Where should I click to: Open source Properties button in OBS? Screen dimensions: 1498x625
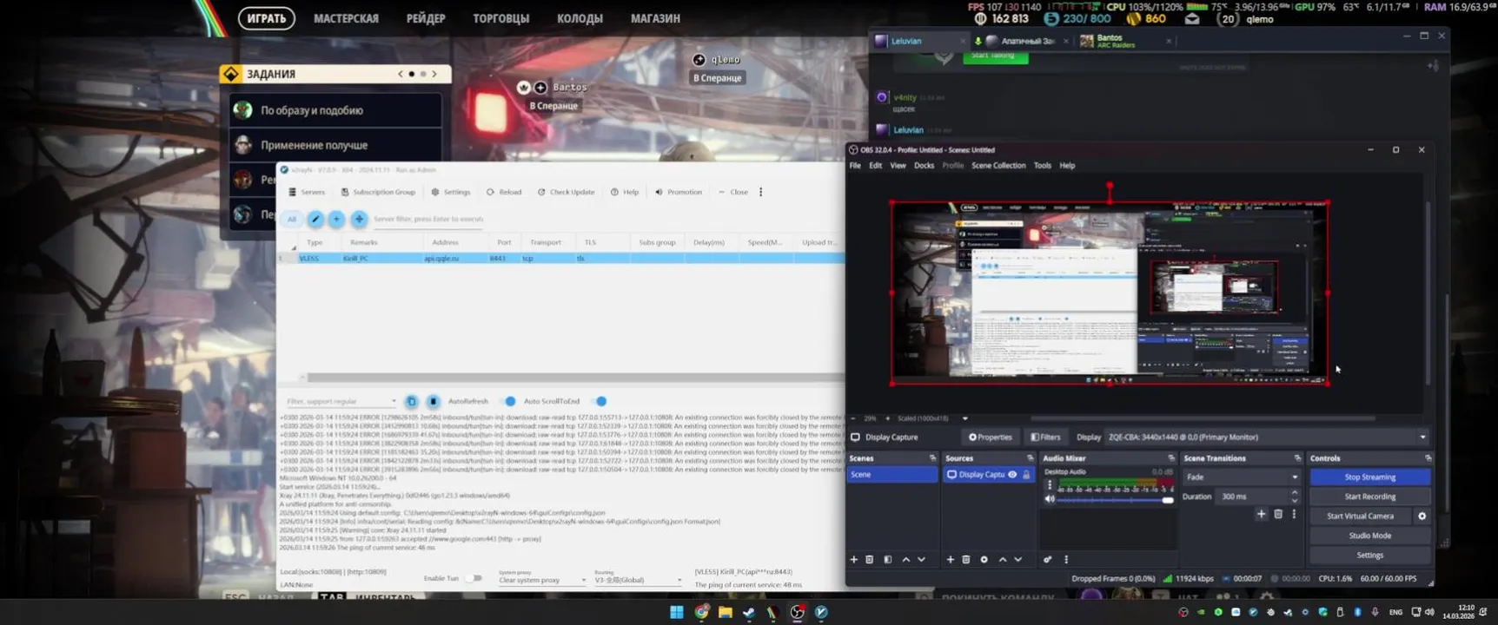point(991,437)
